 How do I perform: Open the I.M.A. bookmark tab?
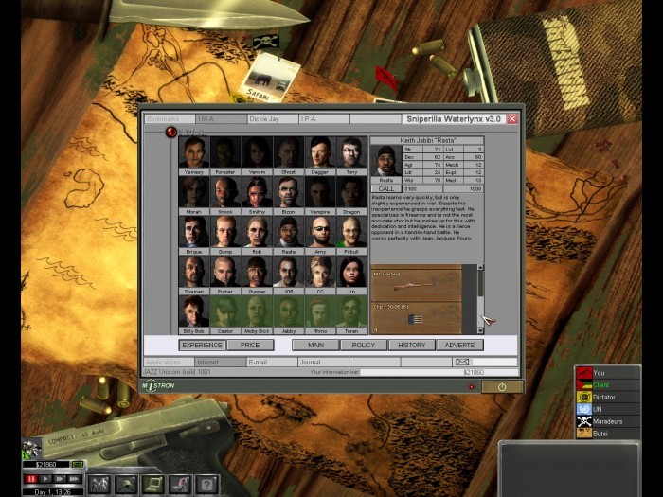221,119
